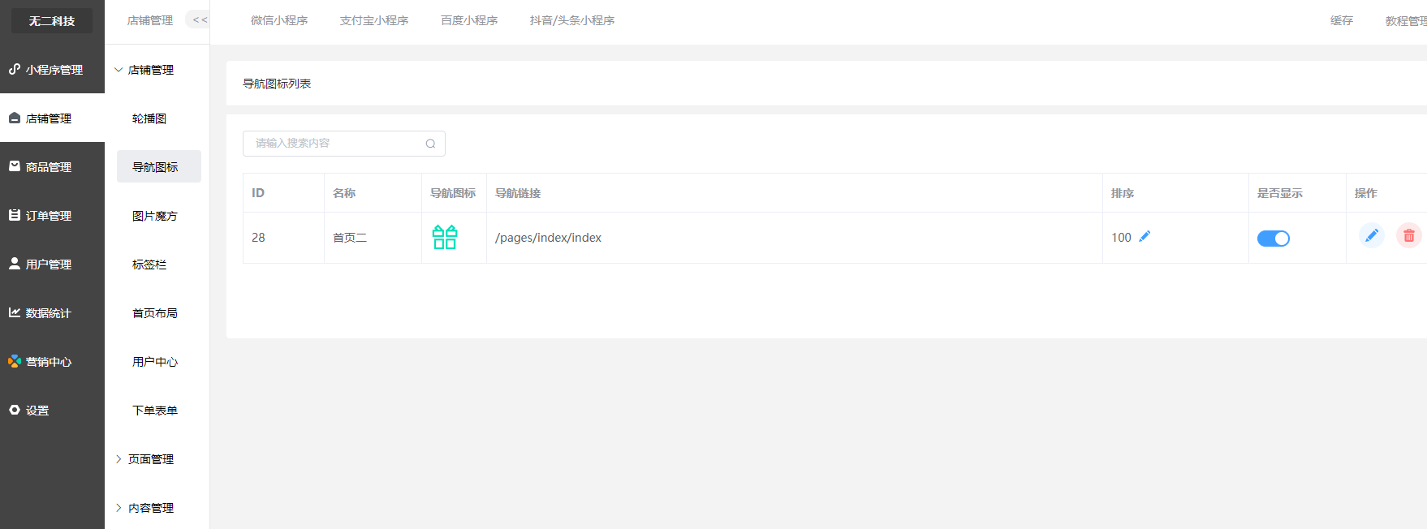
Task: Open 数据统计 section
Action: click(52, 313)
